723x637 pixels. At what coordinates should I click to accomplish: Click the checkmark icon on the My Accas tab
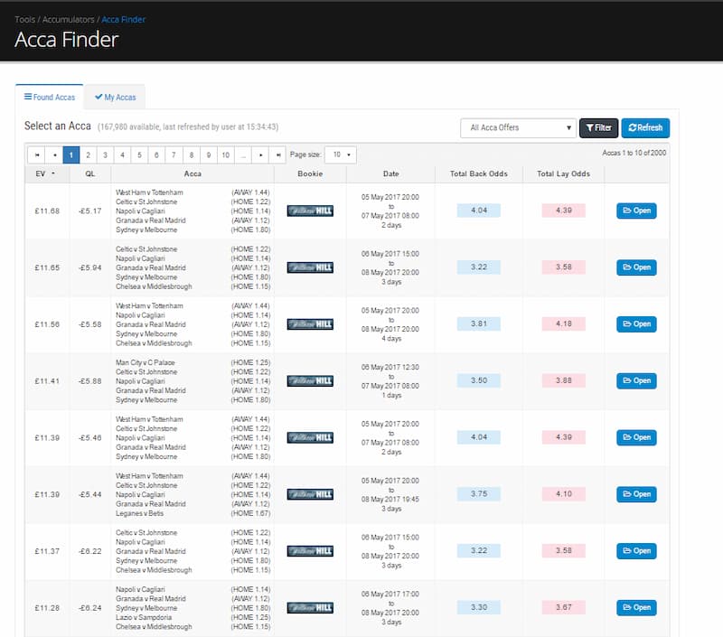click(x=99, y=97)
